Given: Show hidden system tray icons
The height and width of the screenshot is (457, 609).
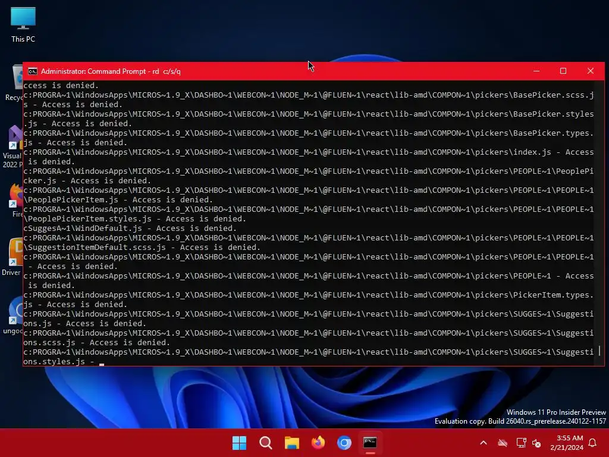Looking at the screenshot, I should pyautogui.click(x=484, y=443).
